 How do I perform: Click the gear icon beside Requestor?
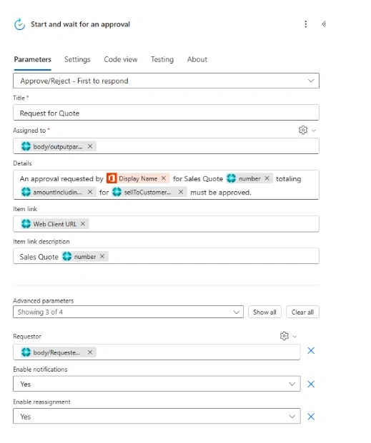click(x=285, y=336)
